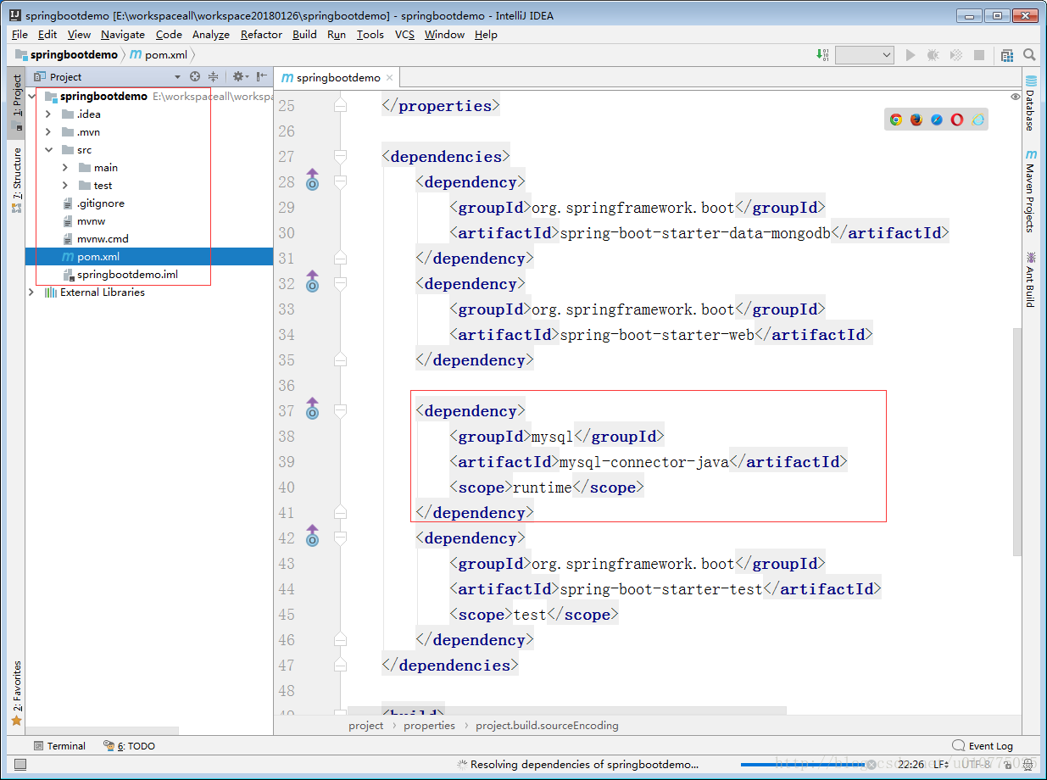The height and width of the screenshot is (780, 1047).
Task: Expand the test folder
Action: [64, 185]
